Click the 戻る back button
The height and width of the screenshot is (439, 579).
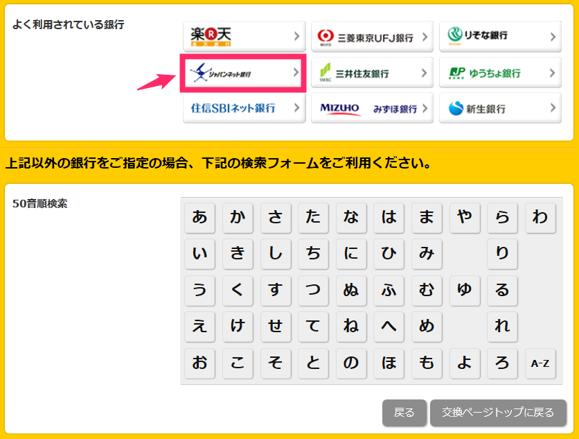(x=404, y=413)
